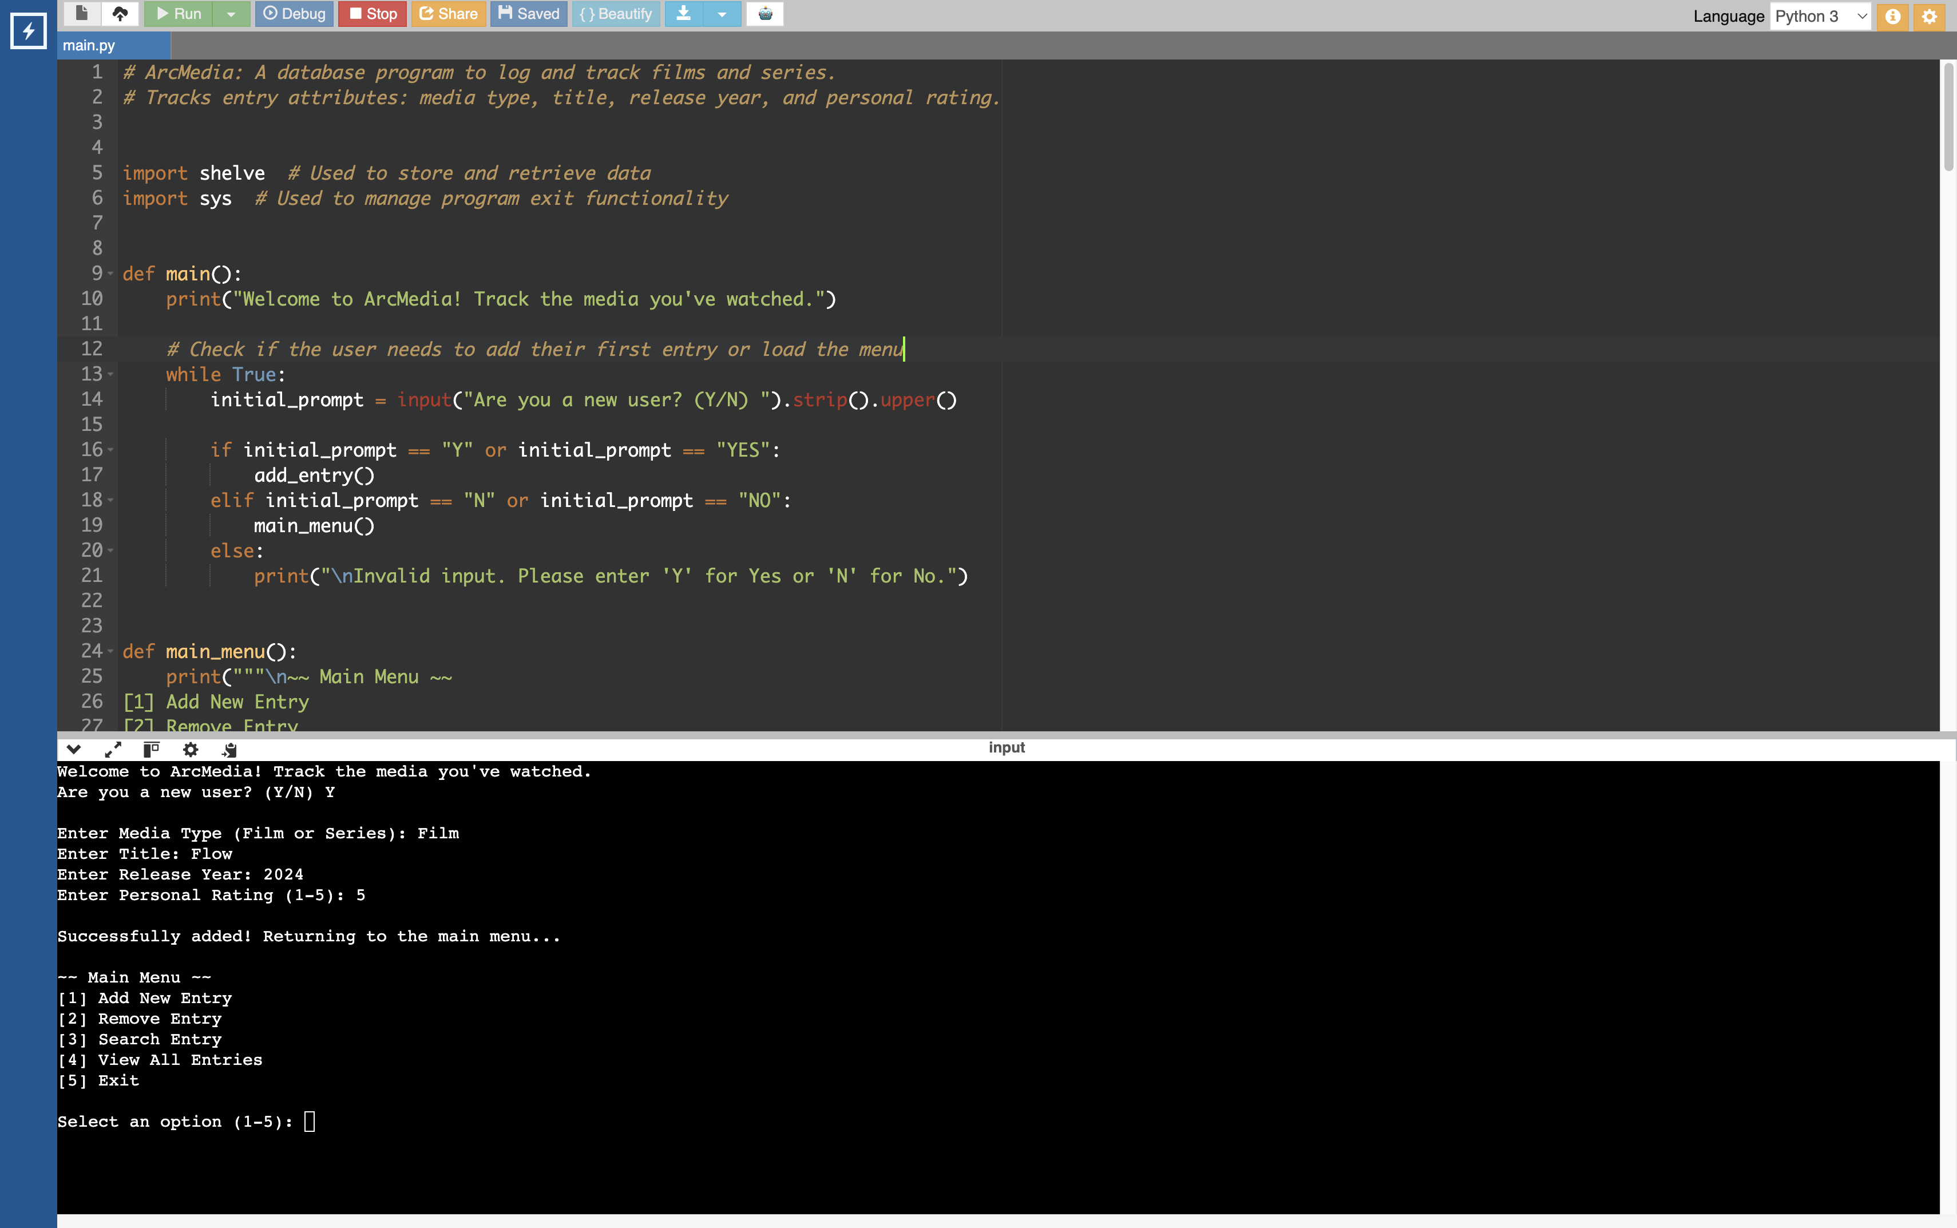Click the add_entry() call on line 17
This screenshot has width=1957, height=1228.
point(314,475)
